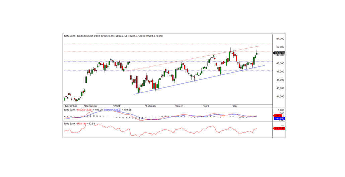Select the 1,000 MACD axis label
The width and height of the screenshot is (345, 177).
tap(281, 110)
